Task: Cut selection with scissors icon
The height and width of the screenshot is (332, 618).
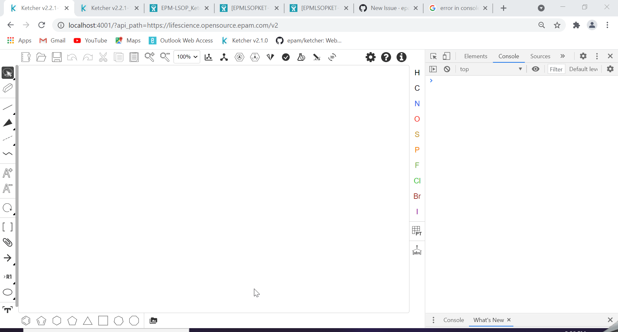Action: [x=103, y=57]
